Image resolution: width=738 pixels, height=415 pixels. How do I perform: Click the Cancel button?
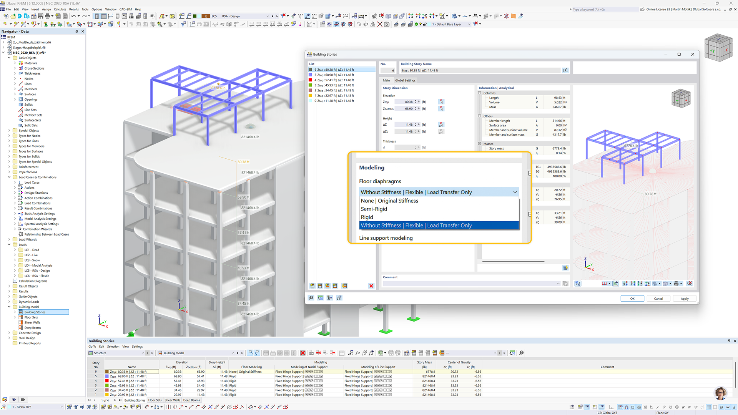(658, 299)
